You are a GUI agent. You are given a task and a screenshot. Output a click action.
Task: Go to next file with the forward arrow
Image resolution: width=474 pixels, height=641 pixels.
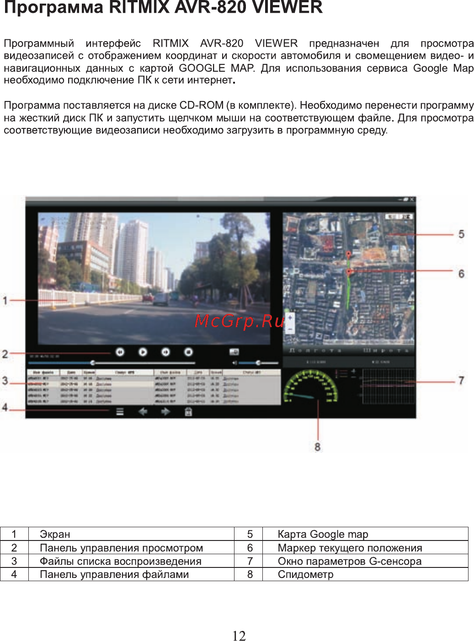click(x=165, y=412)
